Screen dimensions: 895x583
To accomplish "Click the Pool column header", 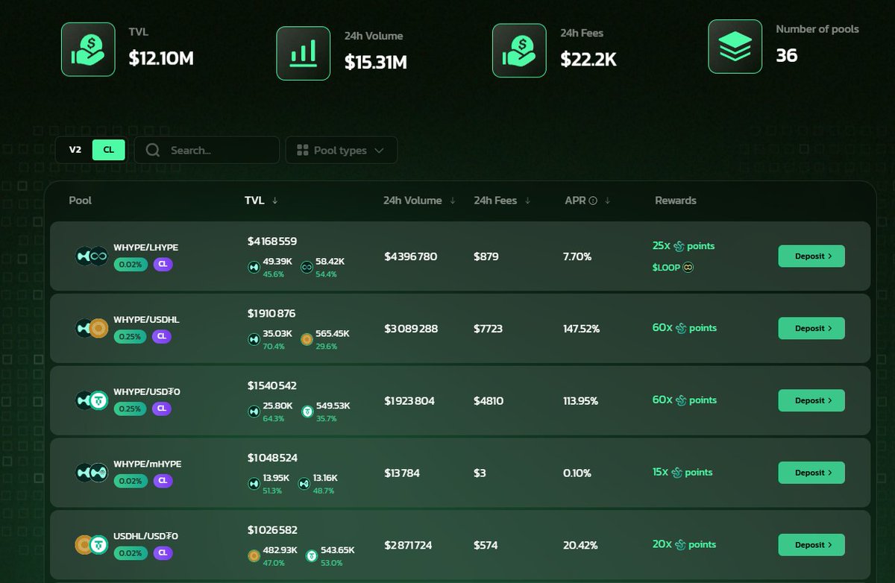I will pos(80,201).
